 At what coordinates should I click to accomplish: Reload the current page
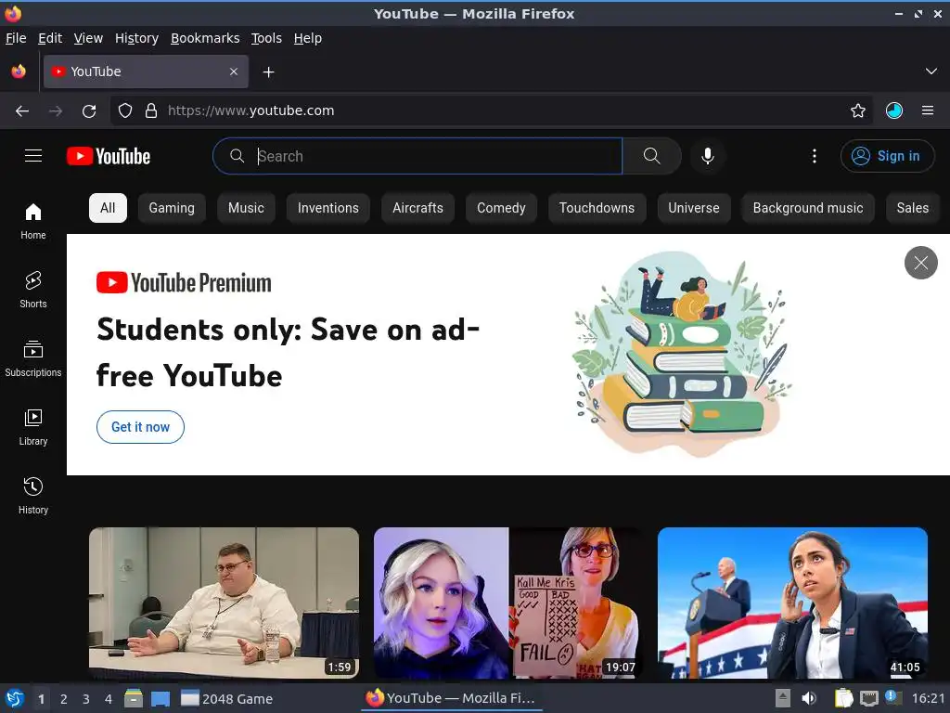[x=89, y=111]
